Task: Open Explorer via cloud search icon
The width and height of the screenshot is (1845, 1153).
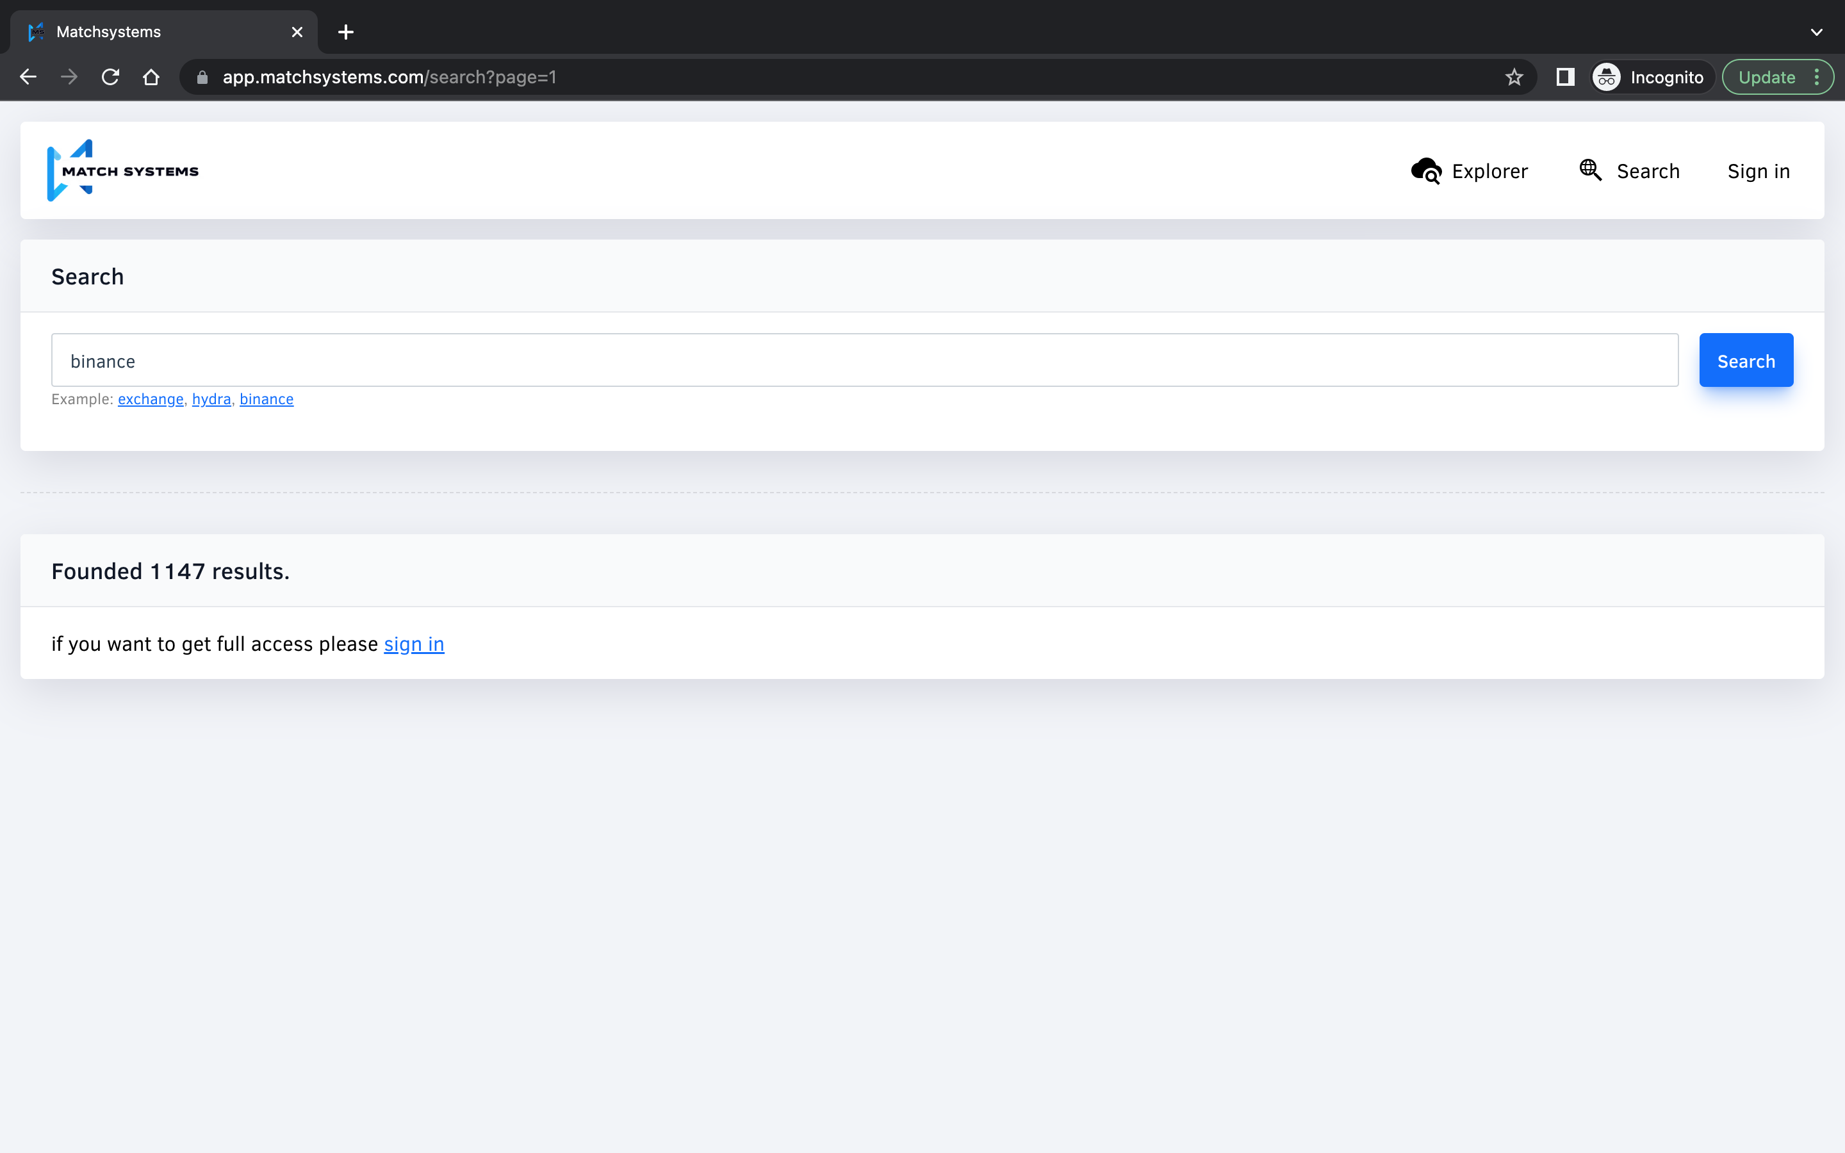Action: [1425, 171]
